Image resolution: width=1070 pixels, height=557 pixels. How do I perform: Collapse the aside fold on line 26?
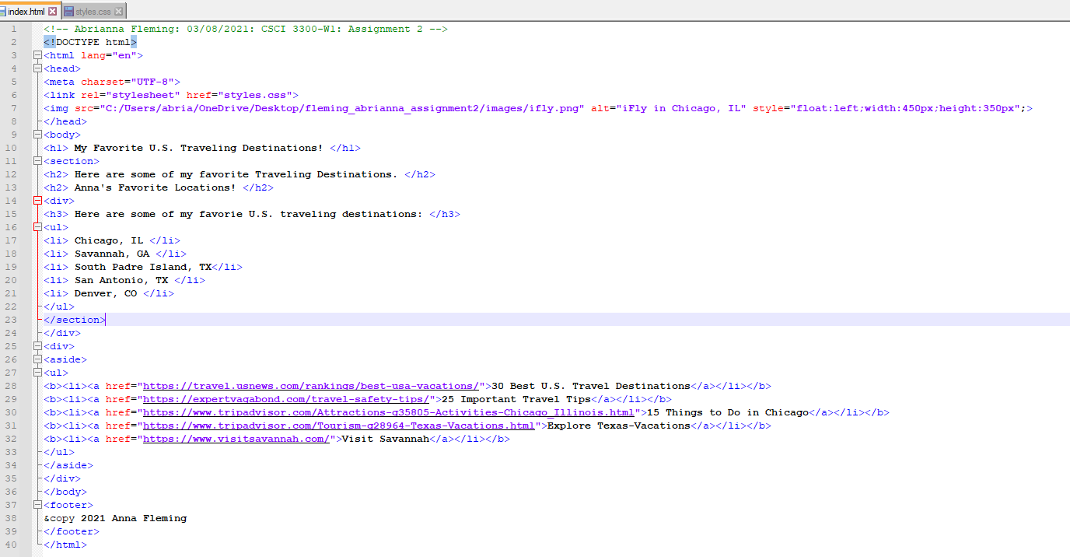37,359
